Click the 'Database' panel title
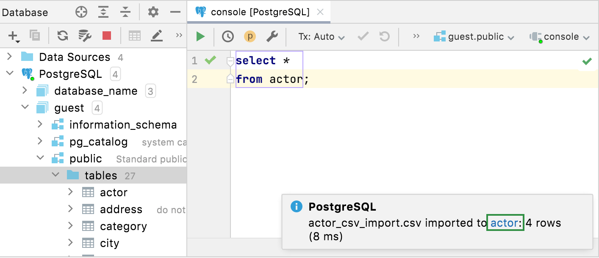Viewport: 599px width, 258px height. click(x=25, y=13)
